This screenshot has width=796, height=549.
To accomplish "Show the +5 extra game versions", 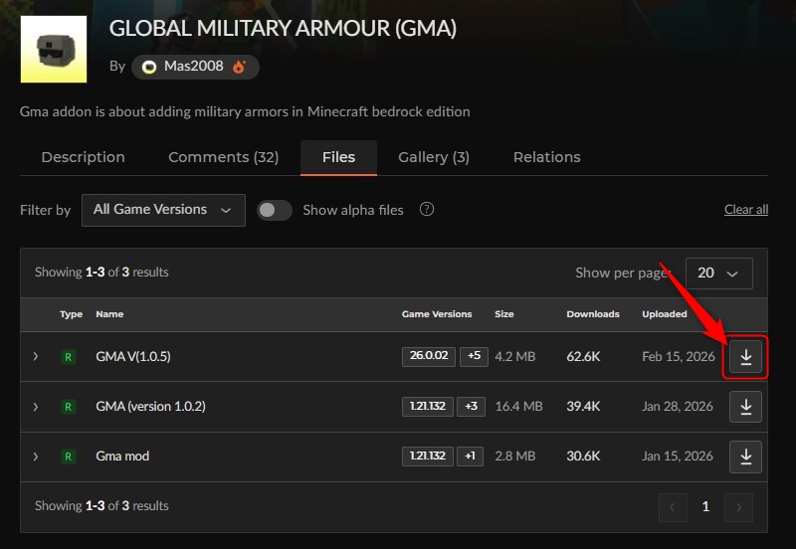I will point(474,356).
